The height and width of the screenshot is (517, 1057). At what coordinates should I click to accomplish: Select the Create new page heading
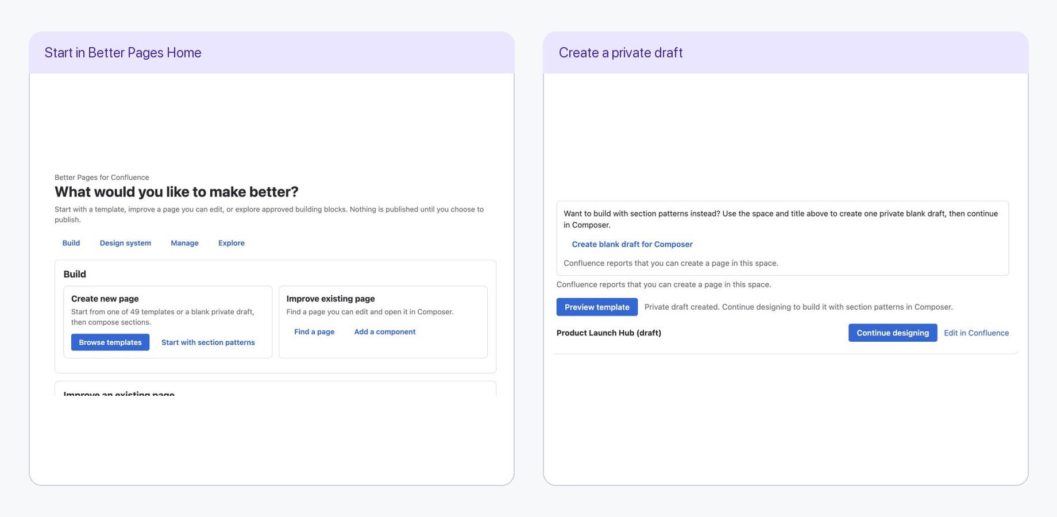tap(105, 299)
